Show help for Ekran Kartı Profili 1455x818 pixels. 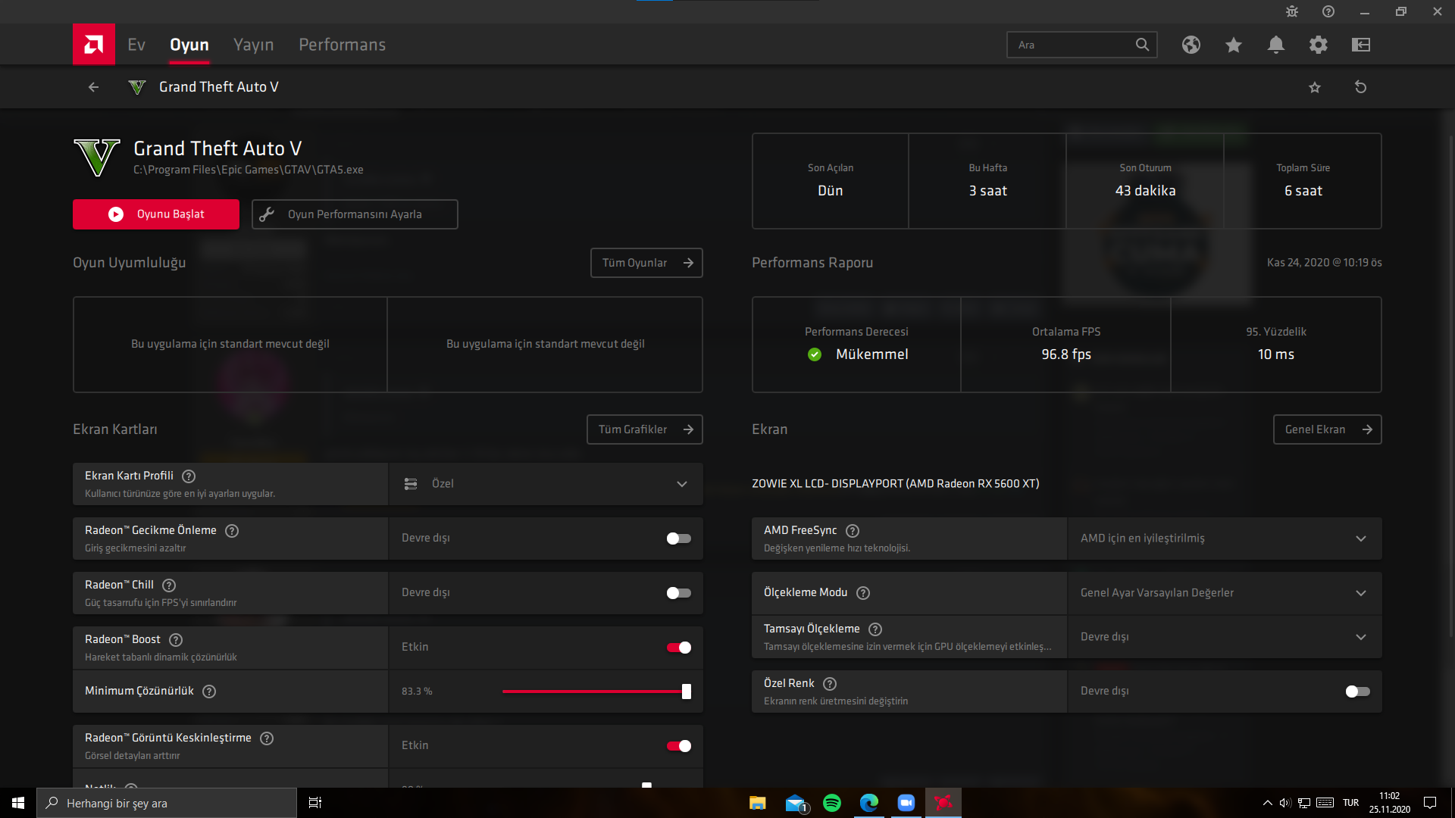(189, 476)
